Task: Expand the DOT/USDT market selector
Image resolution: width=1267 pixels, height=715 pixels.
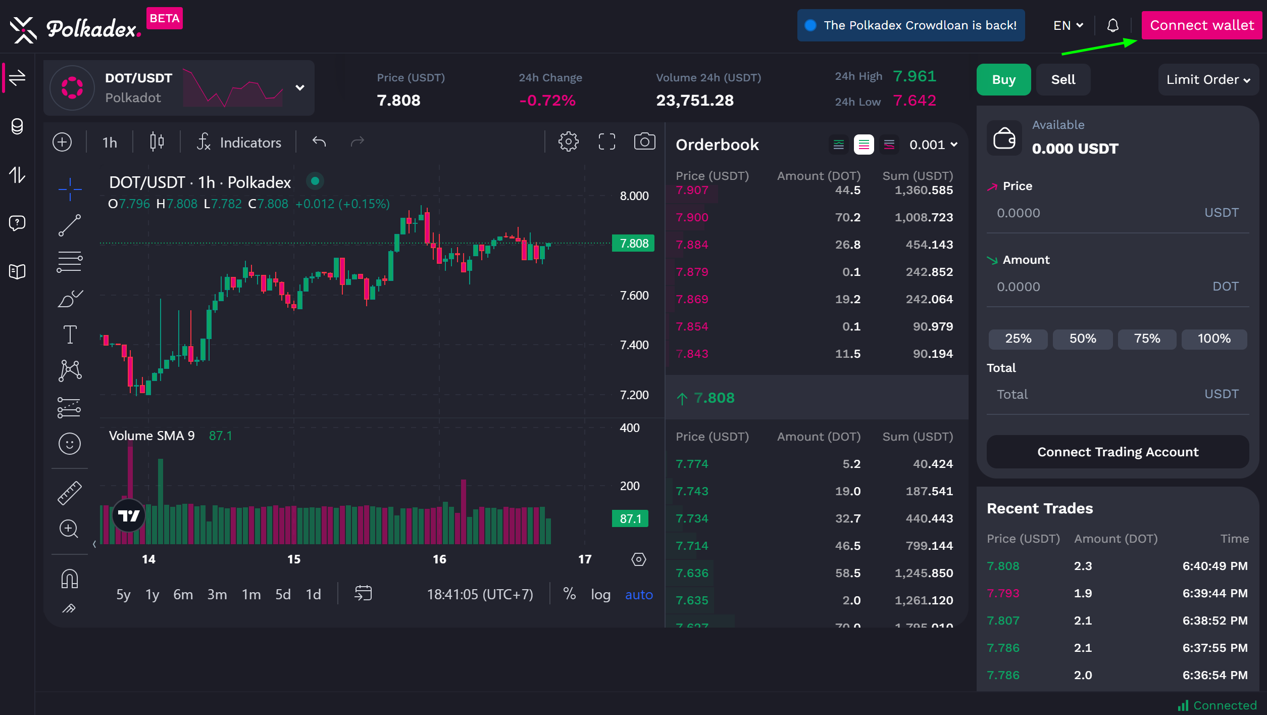Action: click(300, 87)
